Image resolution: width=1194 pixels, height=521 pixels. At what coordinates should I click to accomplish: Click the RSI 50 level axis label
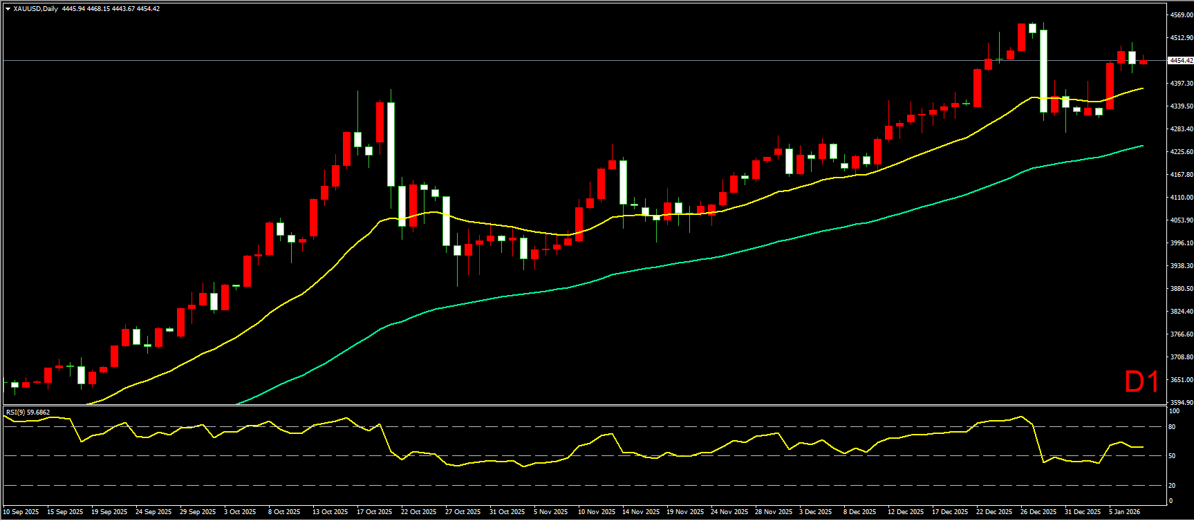tap(1172, 456)
